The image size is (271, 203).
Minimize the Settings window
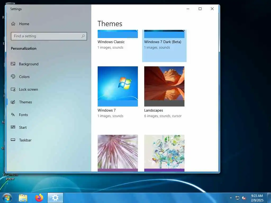coord(188,9)
